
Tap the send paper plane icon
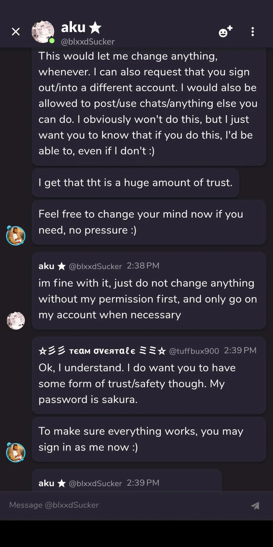tap(255, 505)
